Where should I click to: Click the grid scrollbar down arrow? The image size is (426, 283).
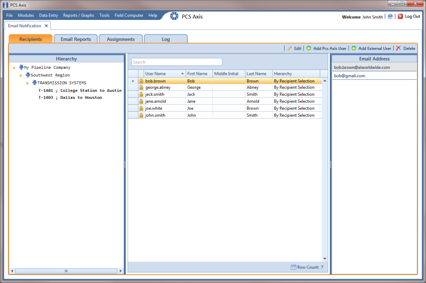[x=325, y=259]
